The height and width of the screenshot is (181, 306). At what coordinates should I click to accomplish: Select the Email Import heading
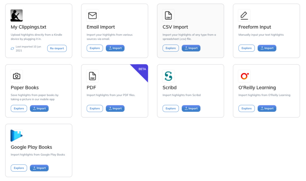pyautogui.click(x=101, y=27)
